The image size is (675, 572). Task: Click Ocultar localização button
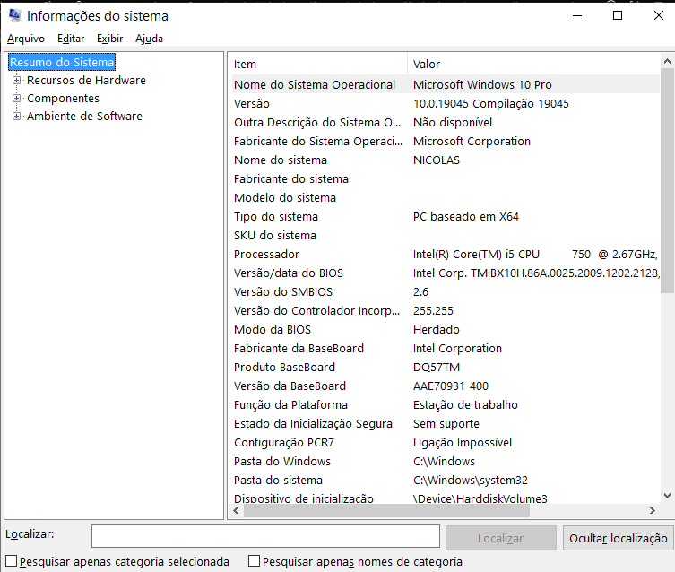pos(619,538)
